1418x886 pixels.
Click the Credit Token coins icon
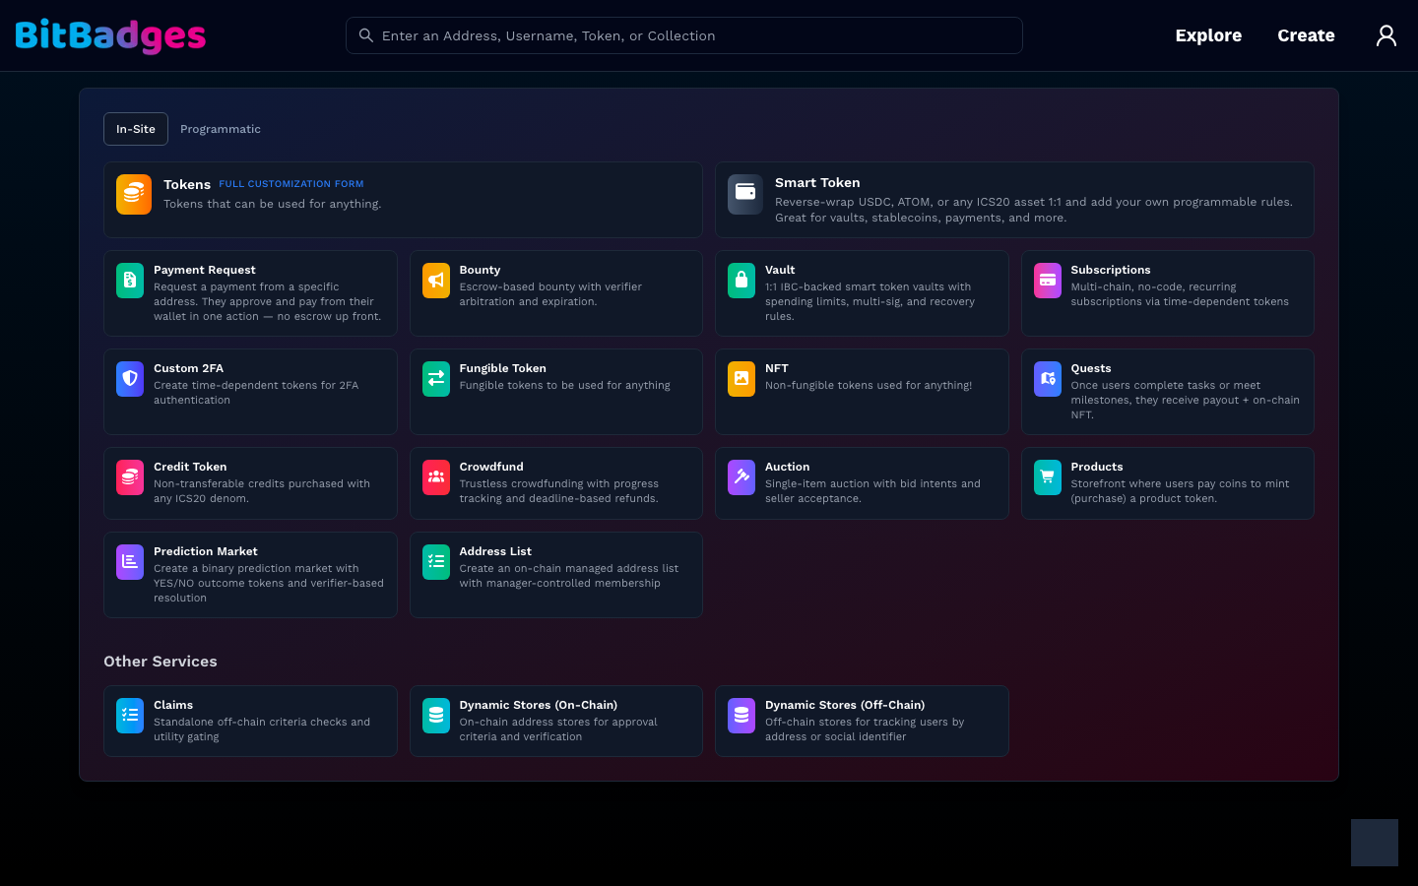(x=130, y=477)
